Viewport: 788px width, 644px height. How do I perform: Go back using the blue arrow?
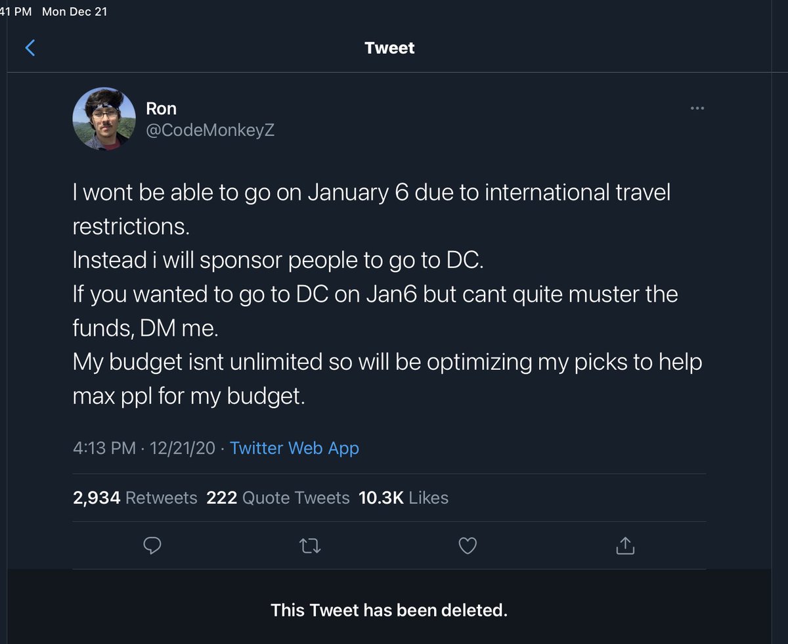(30, 48)
